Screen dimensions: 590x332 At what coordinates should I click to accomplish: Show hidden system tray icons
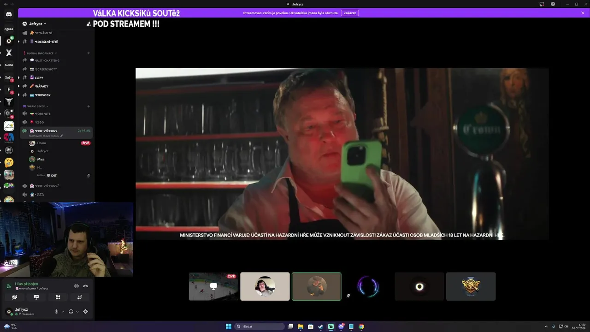547,326
